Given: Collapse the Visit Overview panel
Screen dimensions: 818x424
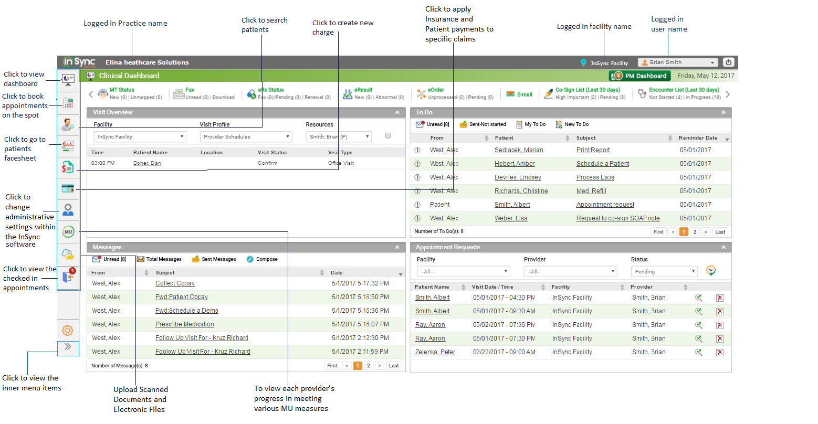Looking at the screenshot, I should [x=397, y=112].
